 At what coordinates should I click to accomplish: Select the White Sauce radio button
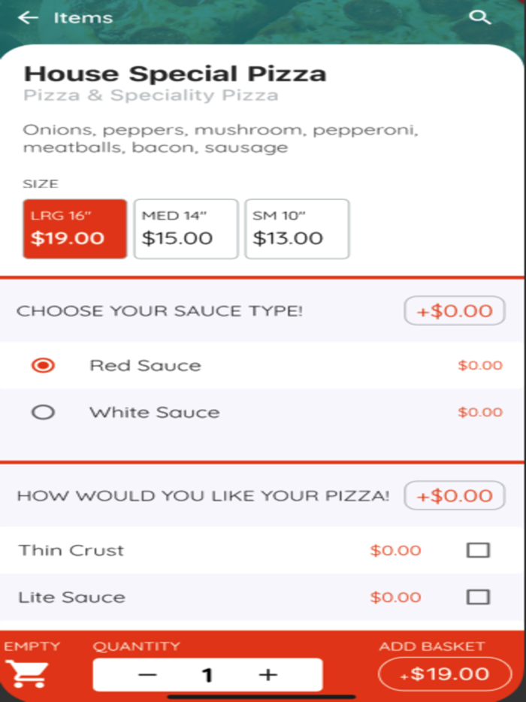[44, 412]
